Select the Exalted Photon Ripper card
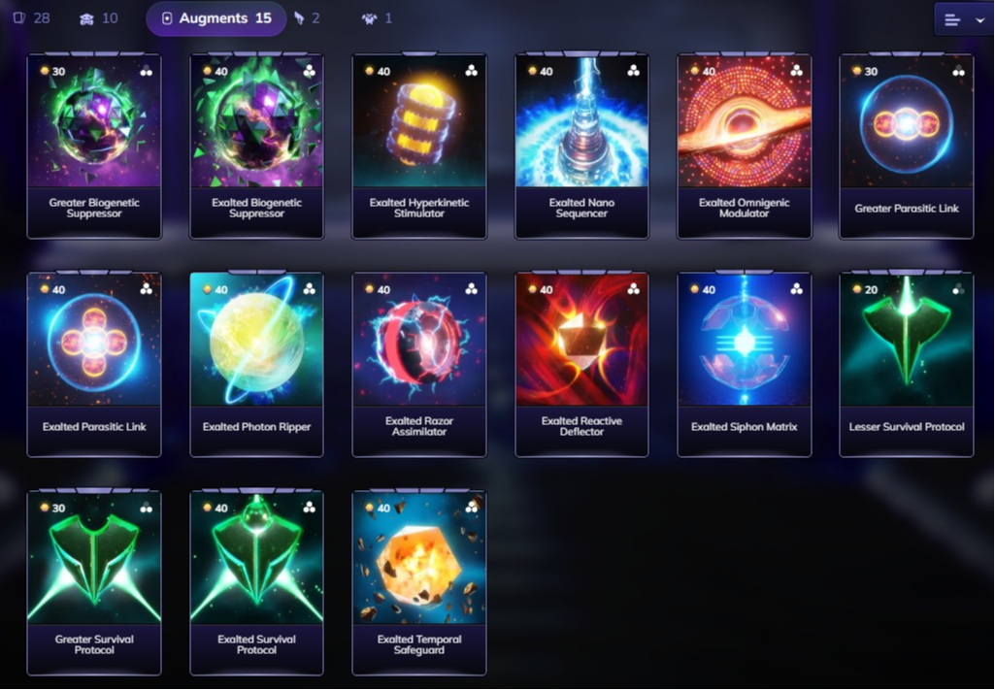The image size is (995, 690). tap(256, 364)
